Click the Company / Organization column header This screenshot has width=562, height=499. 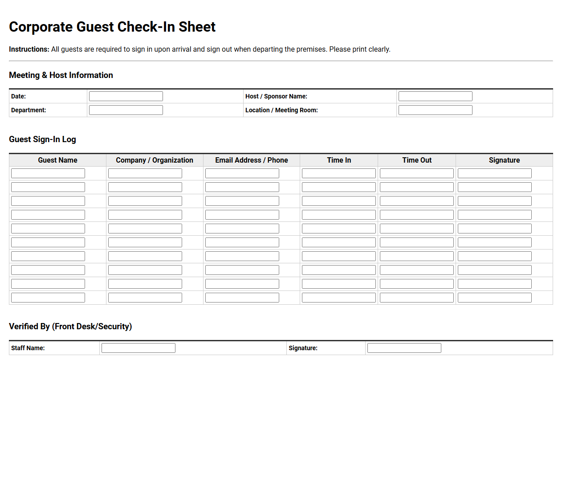click(x=155, y=160)
